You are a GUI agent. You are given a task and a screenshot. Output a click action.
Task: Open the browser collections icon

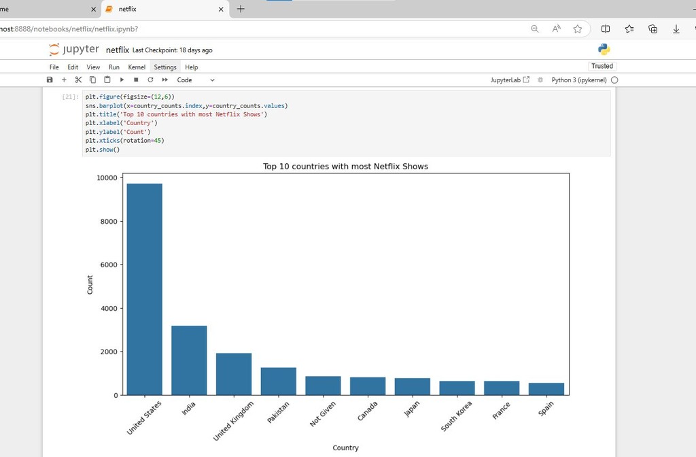coord(652,29)
